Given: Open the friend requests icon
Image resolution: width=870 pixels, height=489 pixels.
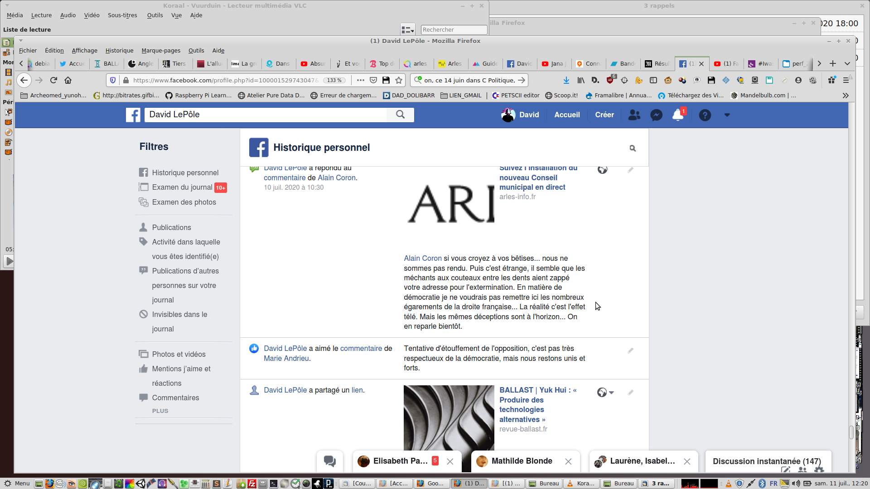Looking at the screenshot, I should [x=634, y=115].
